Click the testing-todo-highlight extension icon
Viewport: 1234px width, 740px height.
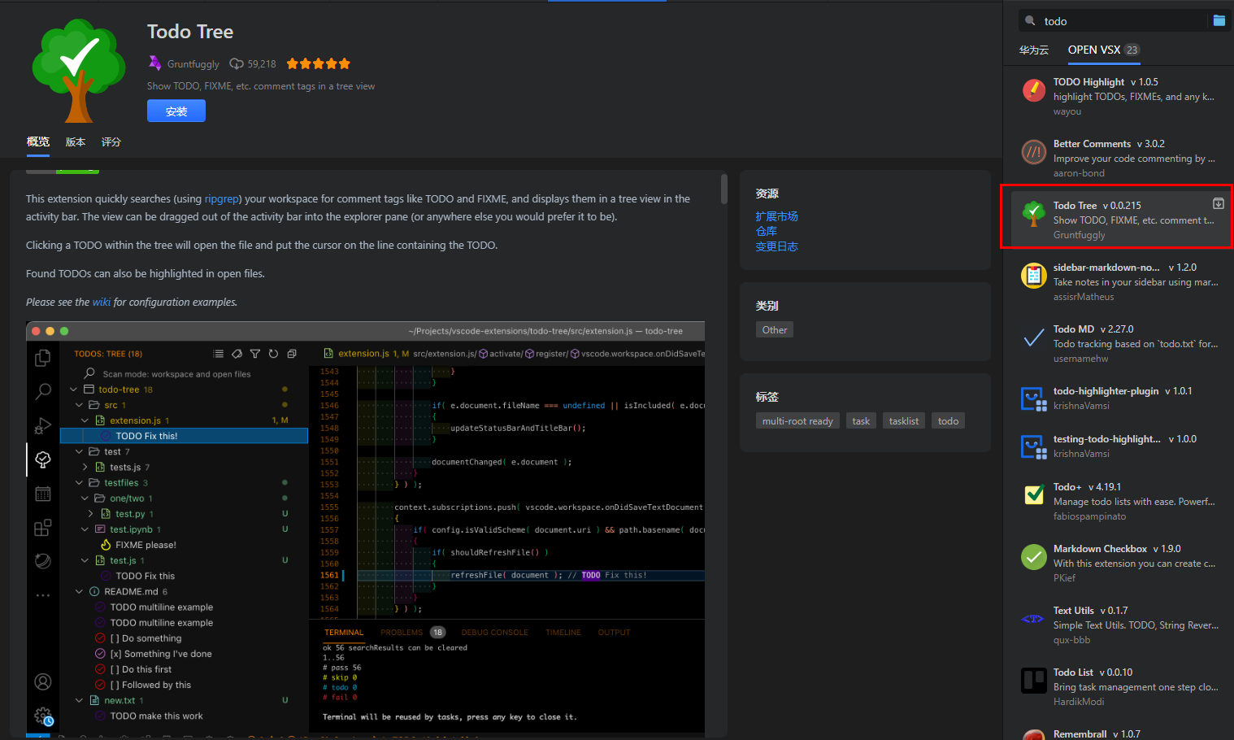[1033, 446]
